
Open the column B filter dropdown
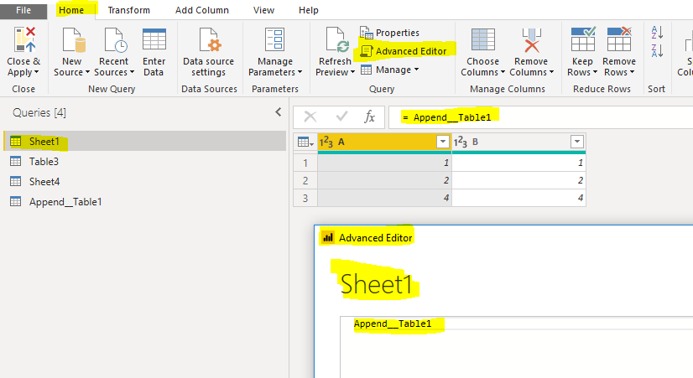576,142
